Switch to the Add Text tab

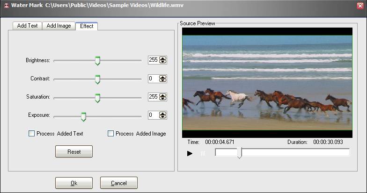(x=27, y=26)
